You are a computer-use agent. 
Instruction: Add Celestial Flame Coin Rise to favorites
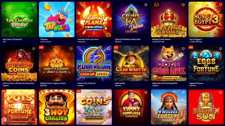pyautogui.click(x=108, y=5)
